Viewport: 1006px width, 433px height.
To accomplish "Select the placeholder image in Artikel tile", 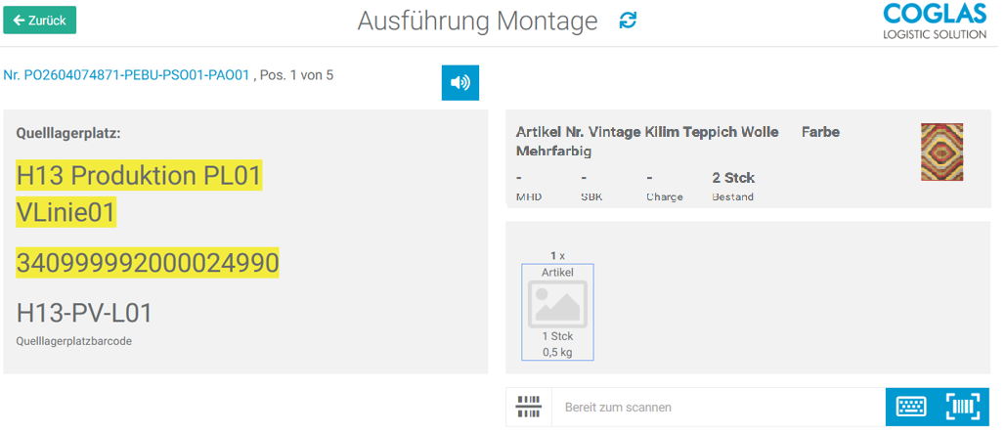I will (x=557, y=303).
